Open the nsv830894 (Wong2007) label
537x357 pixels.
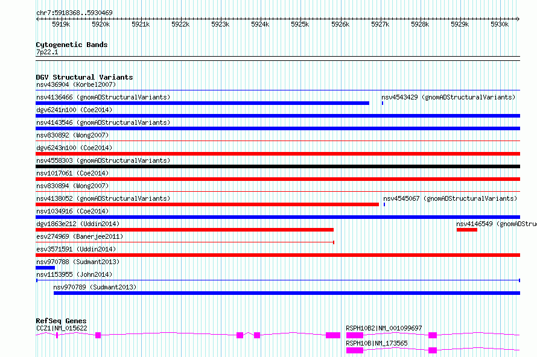pyautogui.click(x=72, y=186)
